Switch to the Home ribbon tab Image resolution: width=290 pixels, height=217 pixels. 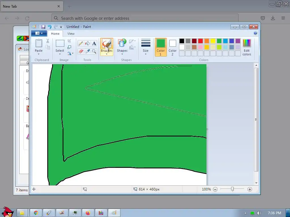pyautogui.click(x=55, y=34)
